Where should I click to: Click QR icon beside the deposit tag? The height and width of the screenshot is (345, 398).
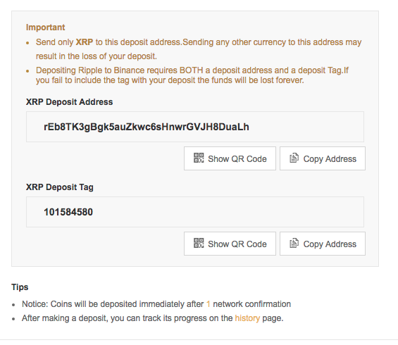point(199,243)
